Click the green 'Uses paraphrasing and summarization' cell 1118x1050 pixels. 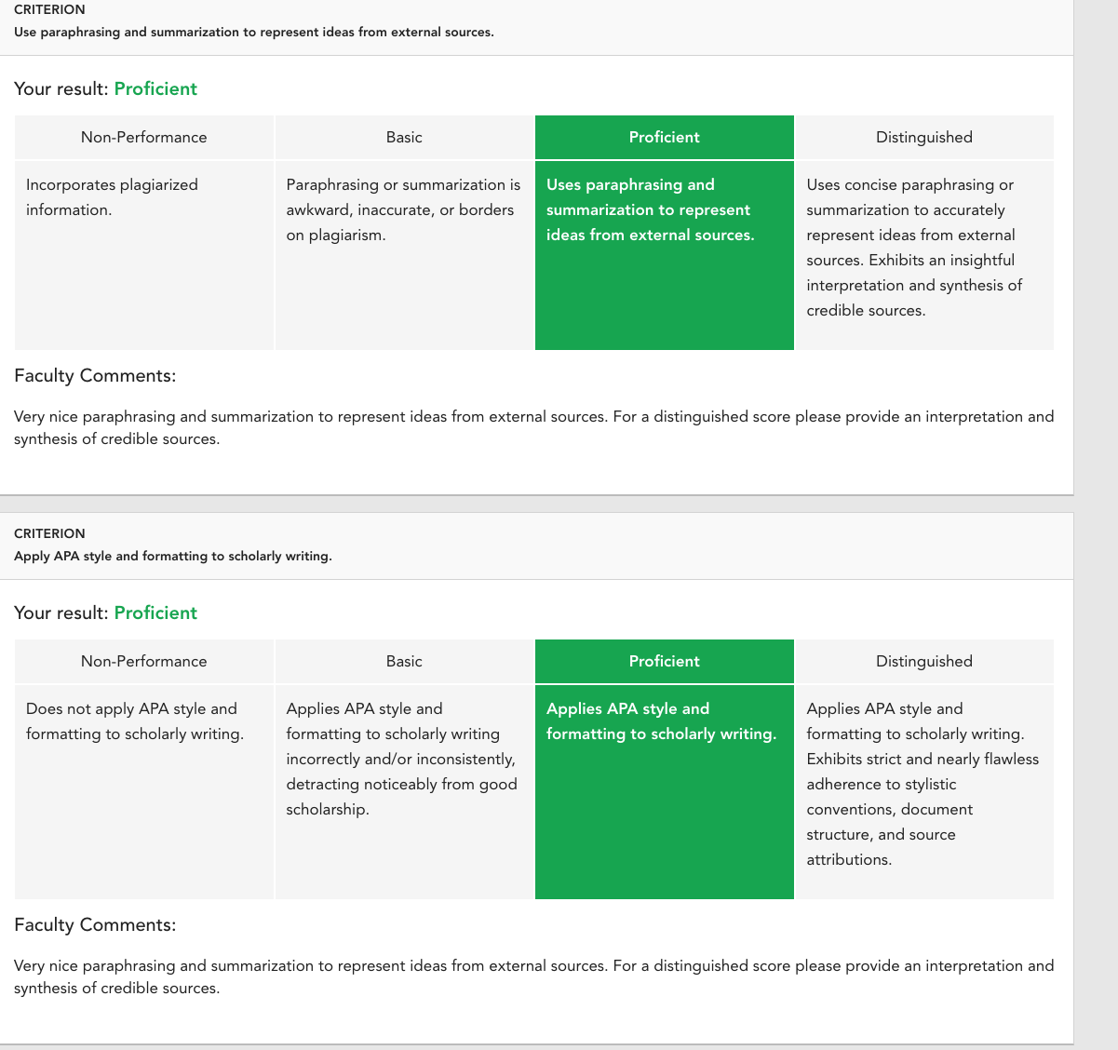coord(664,255)
